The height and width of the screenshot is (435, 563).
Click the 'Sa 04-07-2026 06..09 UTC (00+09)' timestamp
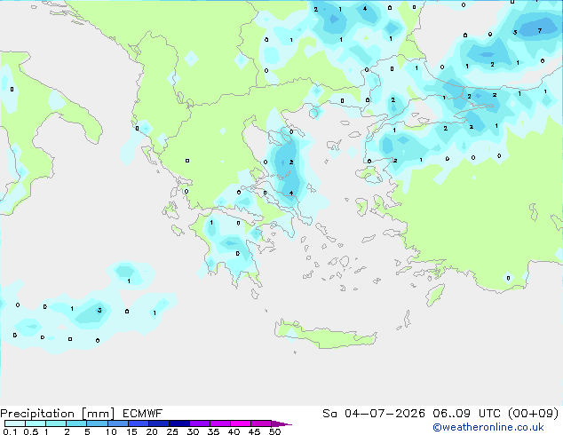pos(440,414)
